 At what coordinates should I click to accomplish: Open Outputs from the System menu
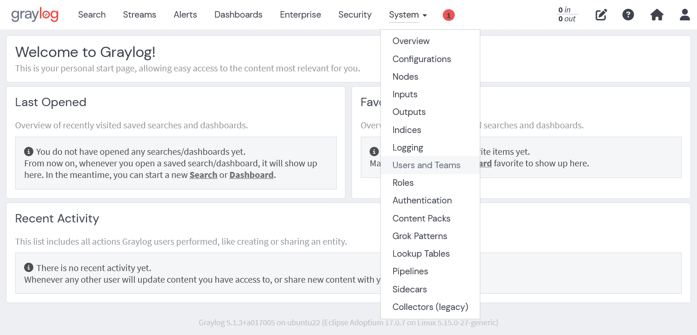click(430, 112)
